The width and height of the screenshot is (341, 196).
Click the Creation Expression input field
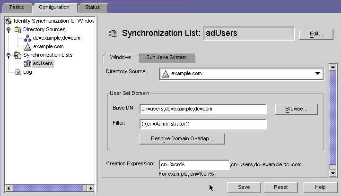194,165
